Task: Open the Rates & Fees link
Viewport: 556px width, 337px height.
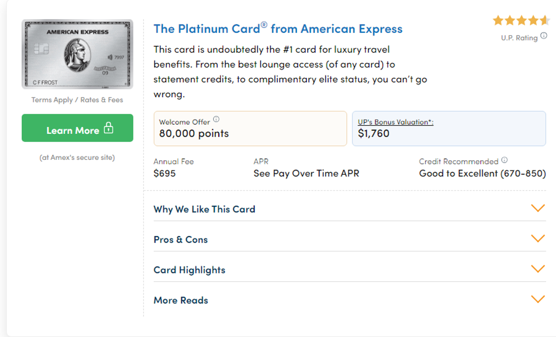Action: click(x=102, y=100)
